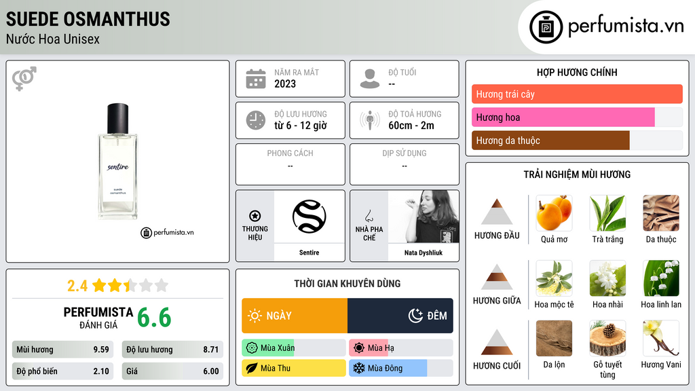The image size is (695, 391).
Task: Click the Da thuộc note image
Action: [661, 213]
